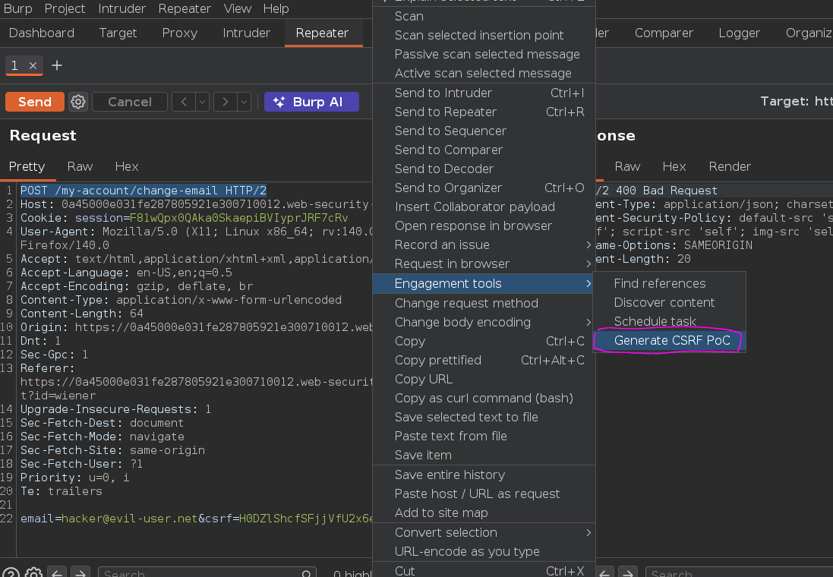Viewport: 833px width, 577px height.
Task: Click the response pane search field
Action: pos(738,573)
